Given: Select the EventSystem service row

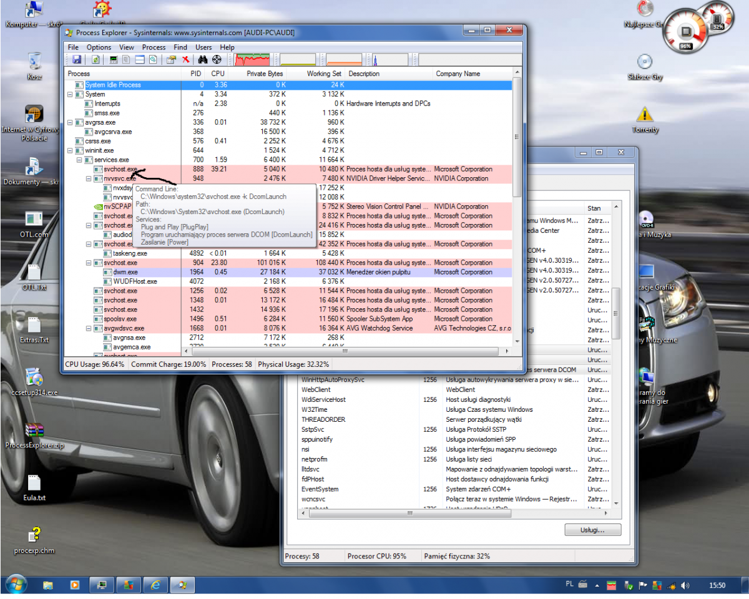Looking at the screenshot, I should tap(454, 489).
